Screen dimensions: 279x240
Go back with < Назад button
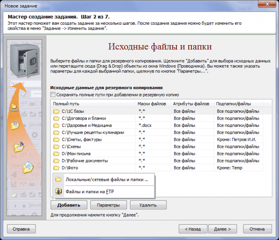pyautogui.click(x=193, y=229)
